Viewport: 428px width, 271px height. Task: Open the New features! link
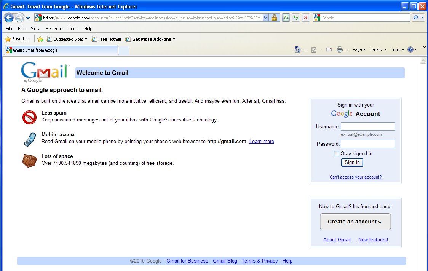click(x=373, y=240)
